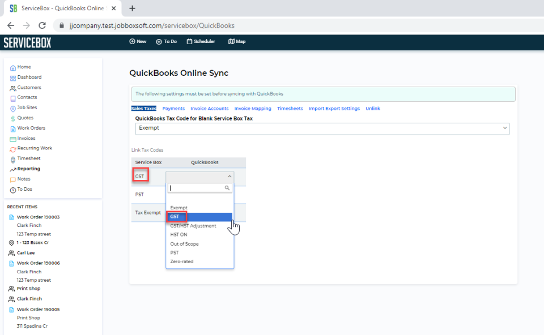Image resolution: width=544 pixels, height=335 pixels.
Task: Click the plus icon beside New
Action: pos(132,41)
